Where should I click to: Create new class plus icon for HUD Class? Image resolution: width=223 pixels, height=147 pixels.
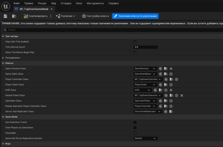coord(166,90)
